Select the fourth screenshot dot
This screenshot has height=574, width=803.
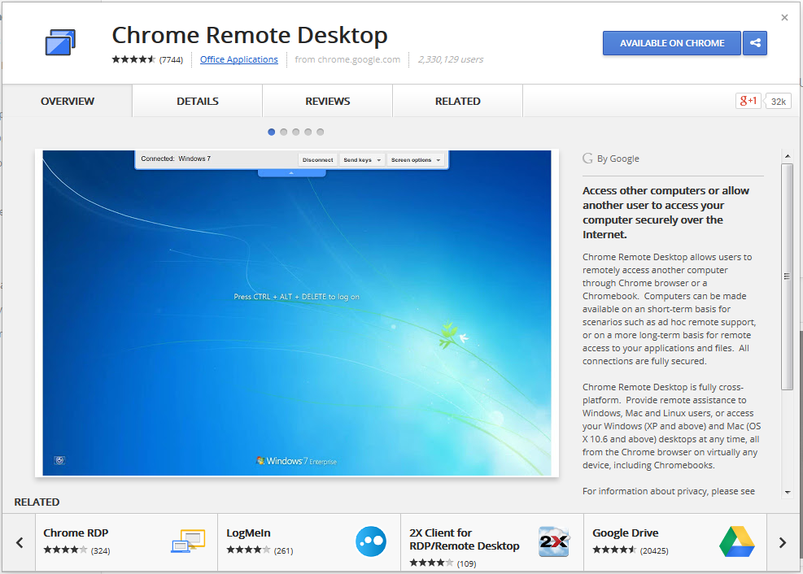click(308, 132)
